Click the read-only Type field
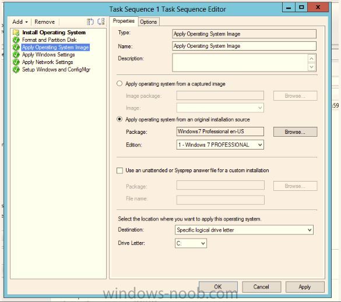The width and height of the screenshot is (341, 302). tap(244, 34)
